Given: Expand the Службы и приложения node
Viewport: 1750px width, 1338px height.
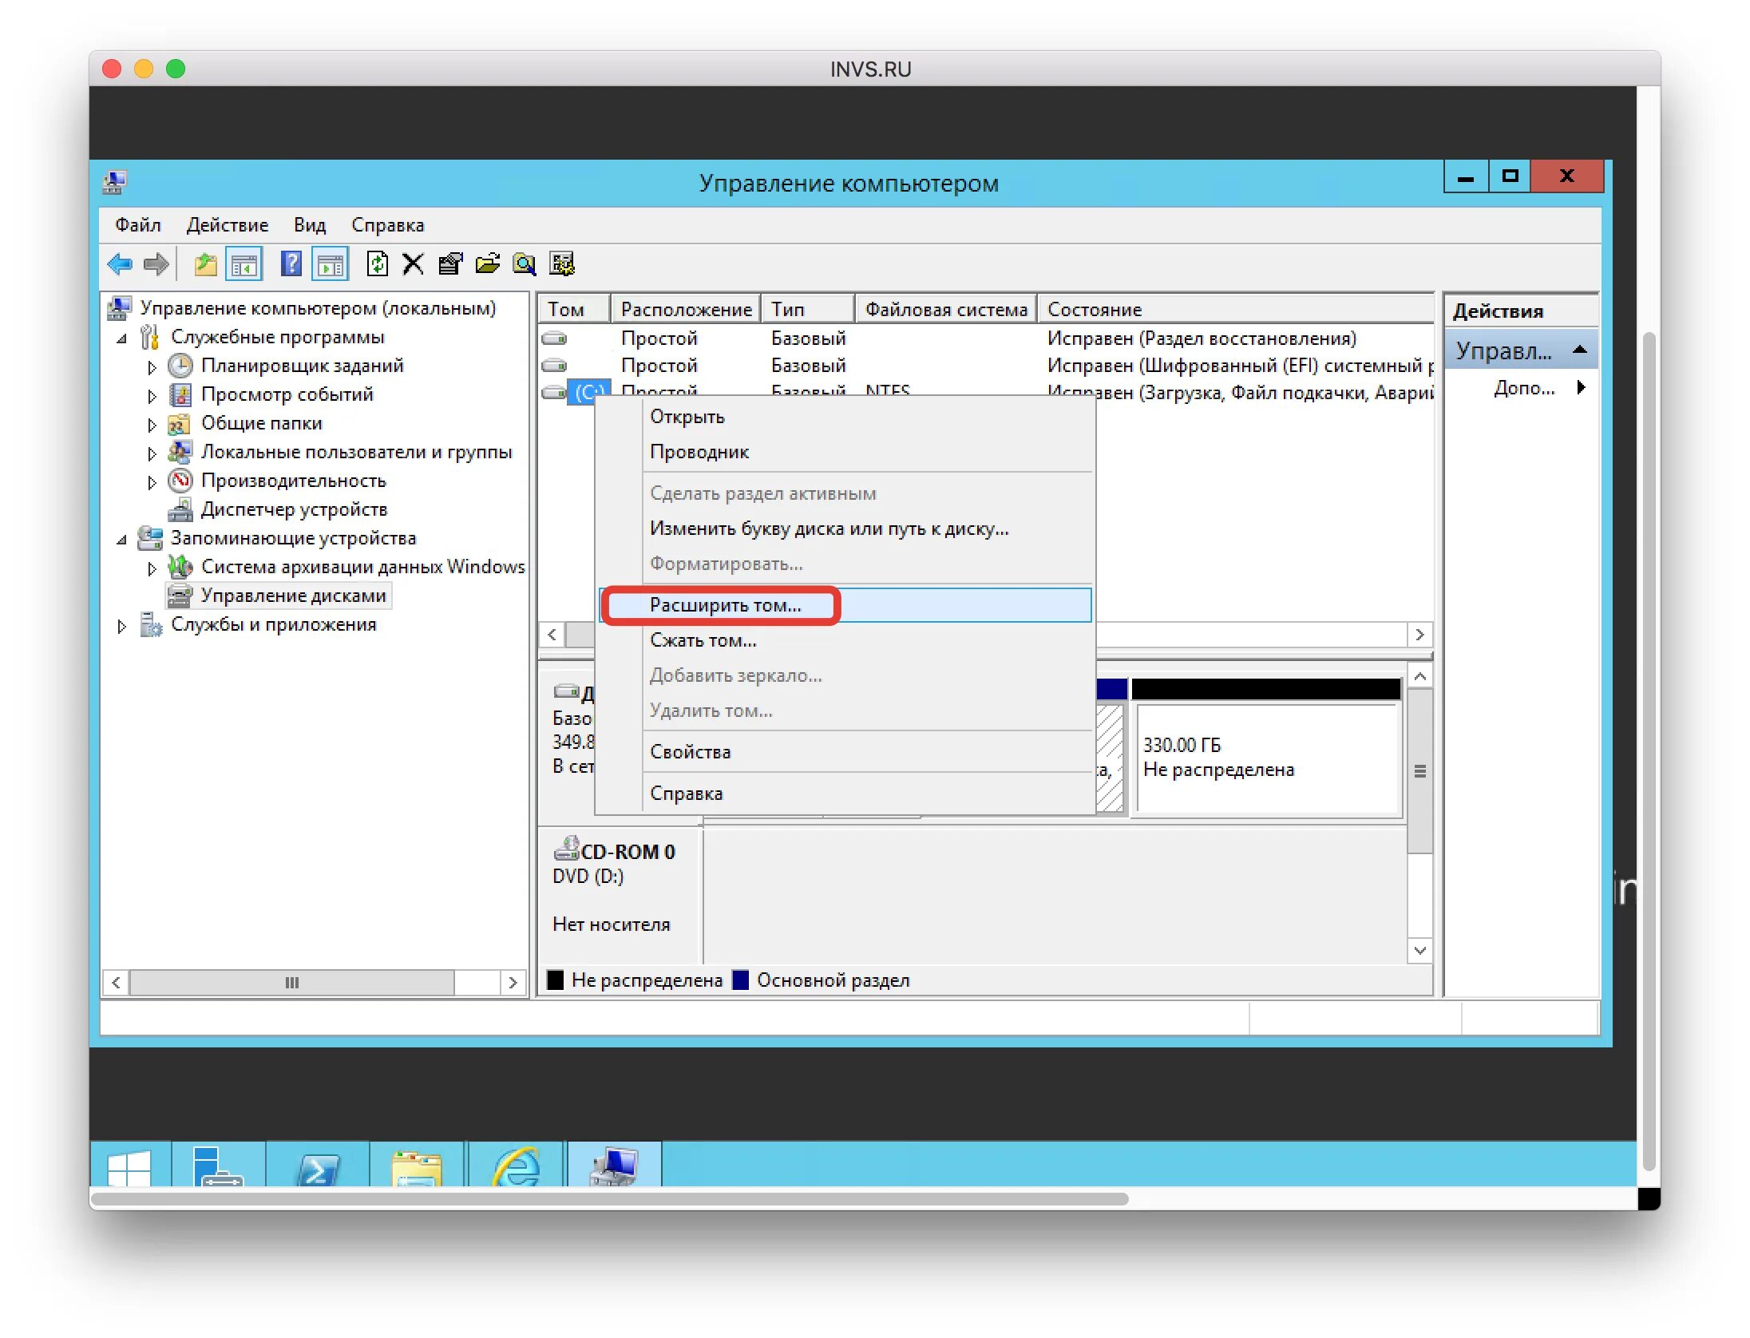Looking at the screenshot, I should click(x=121, y=627).
